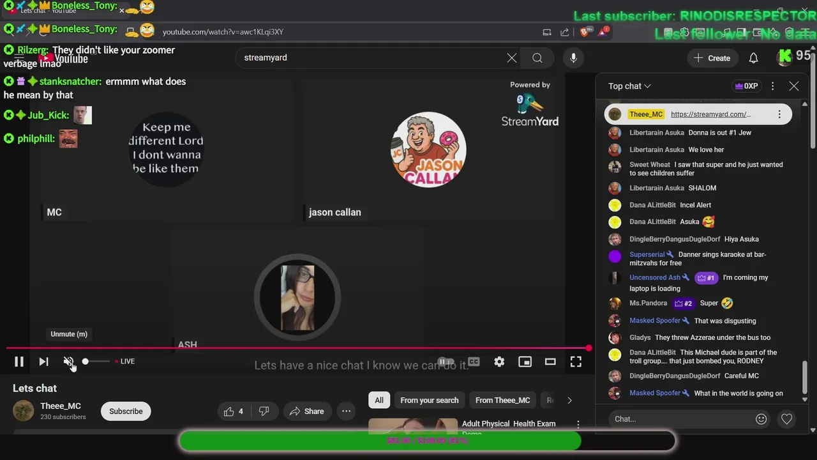Open the chat emoji picker
This screenshot has width=817, height=460.
pos(761,419)
